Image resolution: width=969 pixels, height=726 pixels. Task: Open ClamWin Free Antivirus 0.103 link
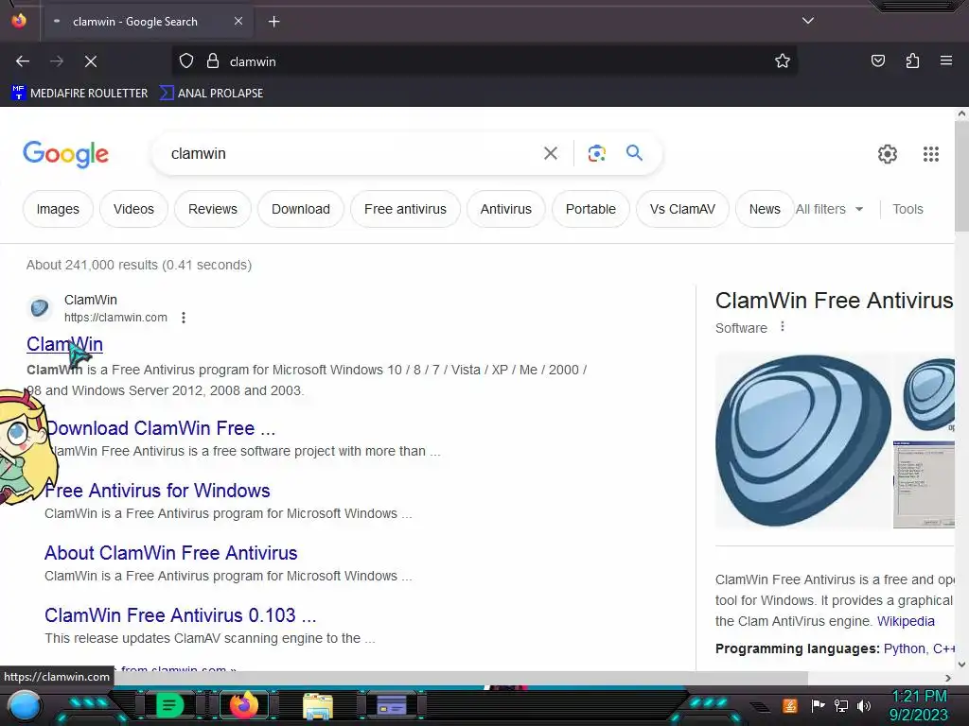181,614
